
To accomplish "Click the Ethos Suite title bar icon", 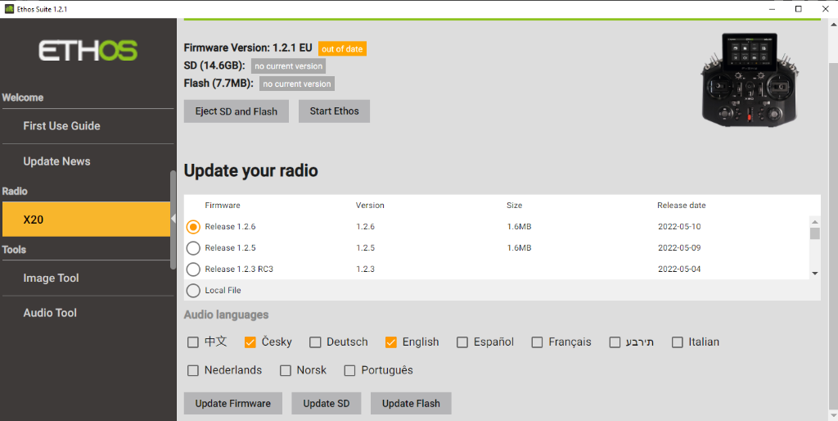I will [x=9, y=8].
